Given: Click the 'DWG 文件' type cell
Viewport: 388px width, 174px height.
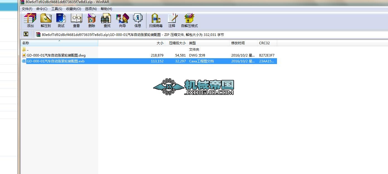Looking at the screenshot, I should 197,55.
